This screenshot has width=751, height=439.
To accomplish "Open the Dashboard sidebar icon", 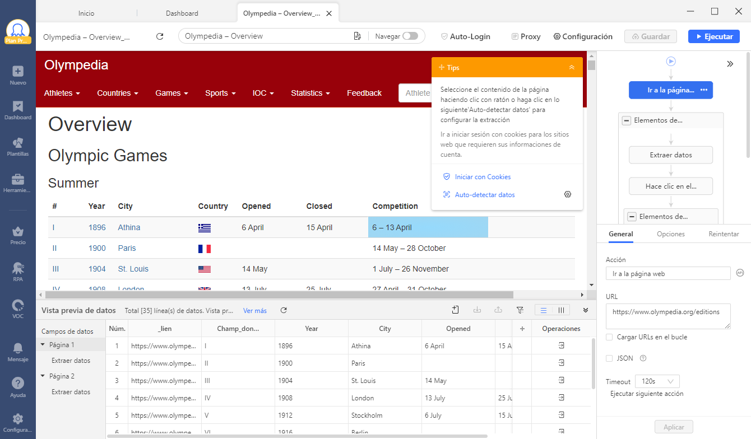I will [18, 106].
